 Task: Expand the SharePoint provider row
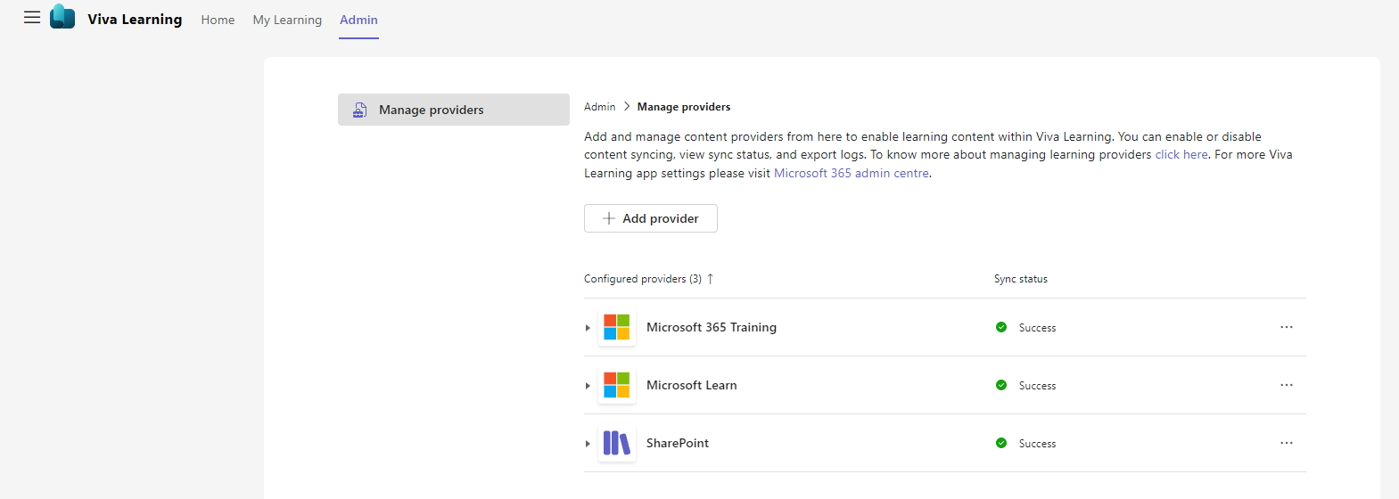coord(588,444)
